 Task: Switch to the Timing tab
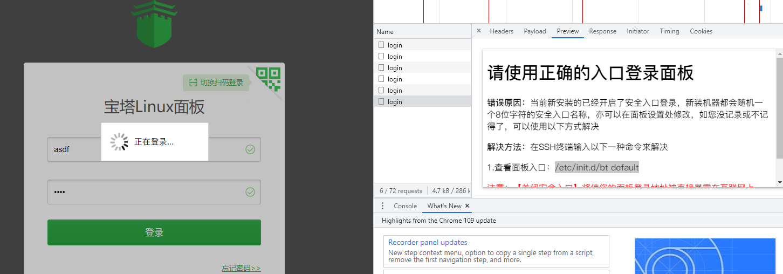pos(669,31)
